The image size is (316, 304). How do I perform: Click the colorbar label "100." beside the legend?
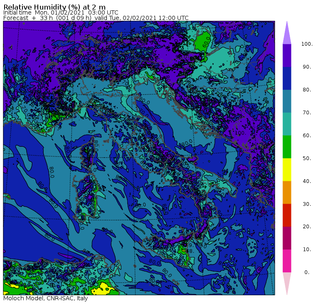click(307, 44)
